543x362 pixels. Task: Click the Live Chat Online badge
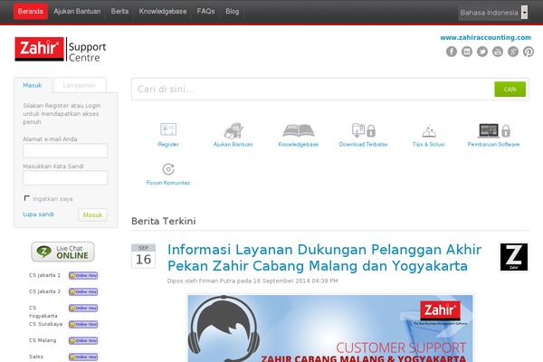point(62,252)
